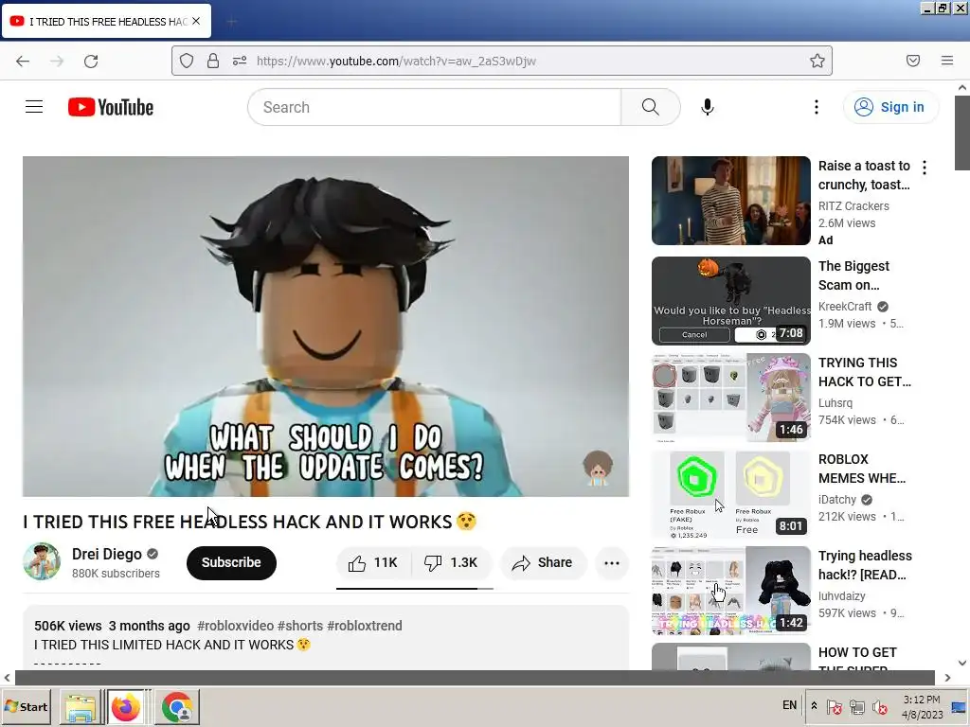Screen dimensions: 970x727
Task: Click the muted volume tray icon
Action: [x=879, y=706]
